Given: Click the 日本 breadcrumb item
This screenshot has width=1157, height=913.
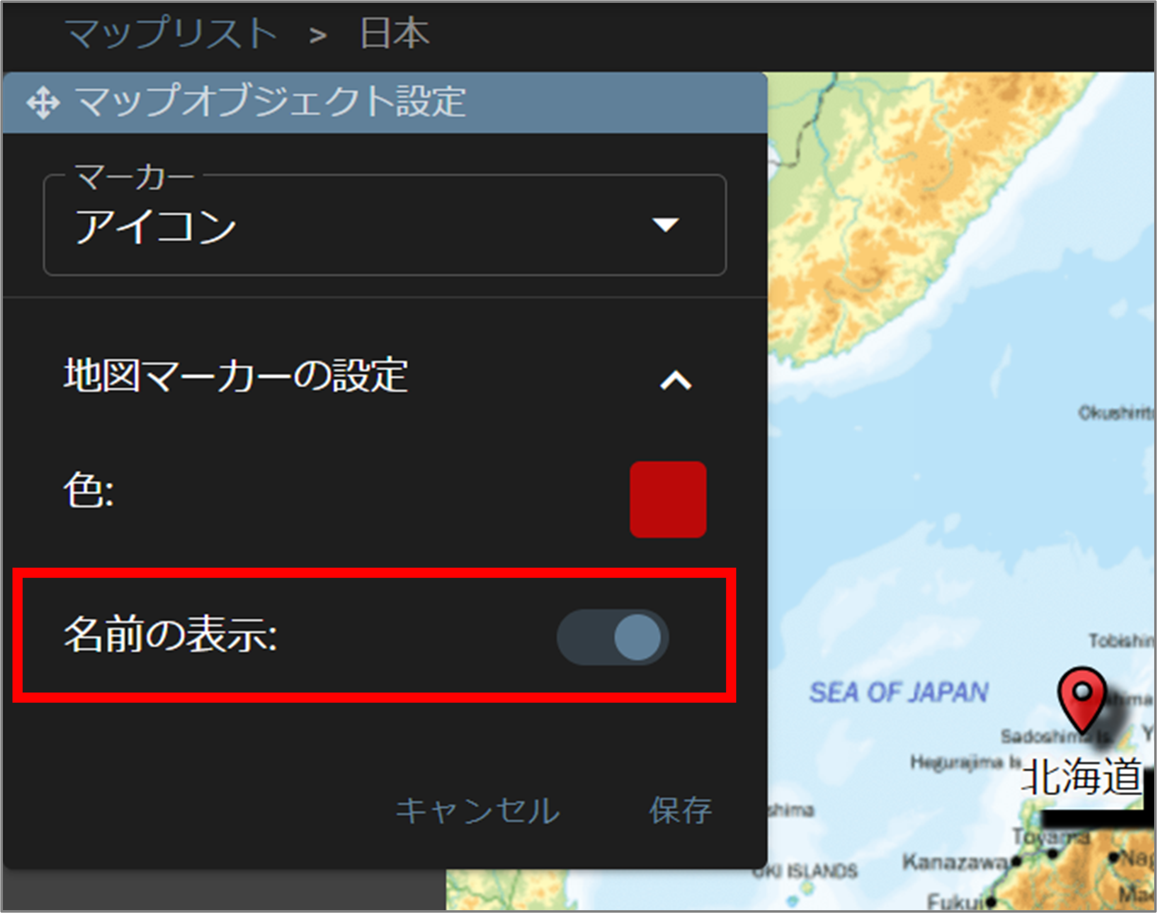Looking at the screenshot, I should point(394,34).
